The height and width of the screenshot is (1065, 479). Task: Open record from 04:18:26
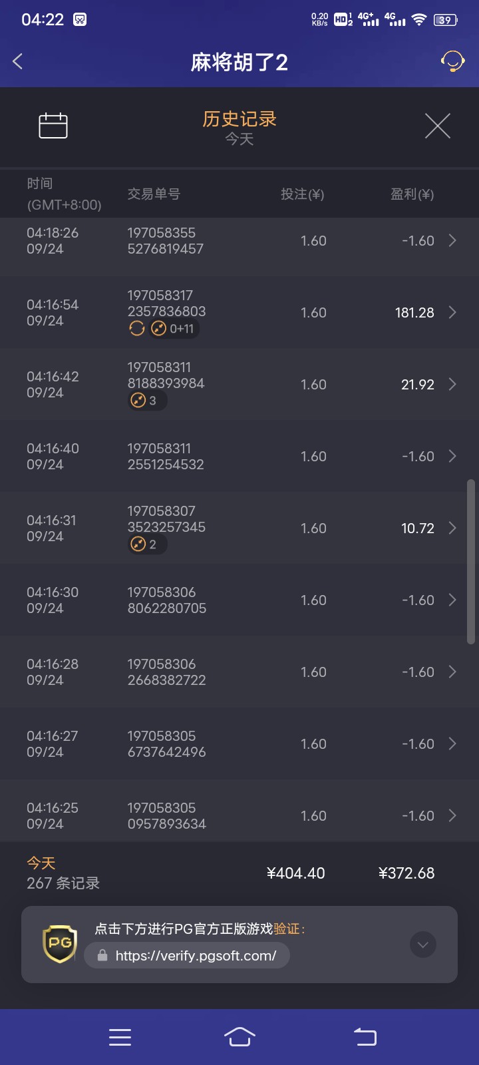pos(239,241)
